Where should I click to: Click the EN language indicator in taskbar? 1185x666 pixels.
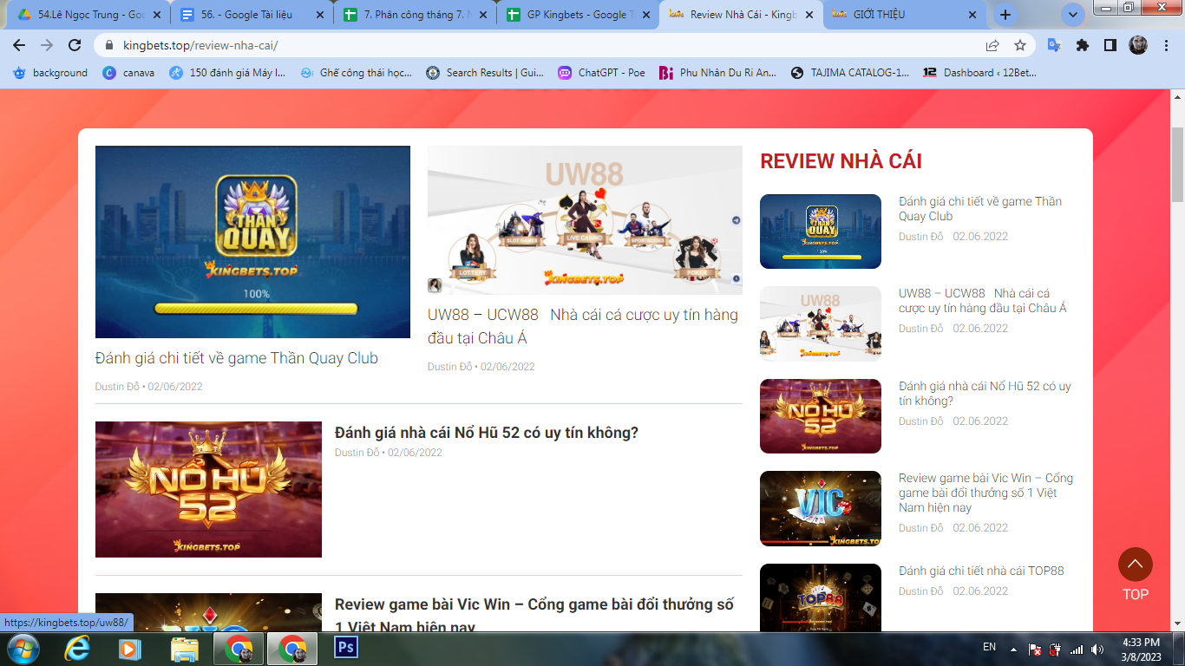pyautogui.click(x=989, y=647)
